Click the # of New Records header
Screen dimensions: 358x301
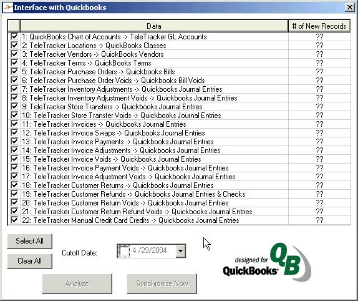(319, 26)
